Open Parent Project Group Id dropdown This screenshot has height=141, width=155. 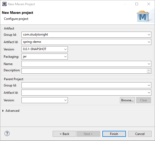pos(149,85)
